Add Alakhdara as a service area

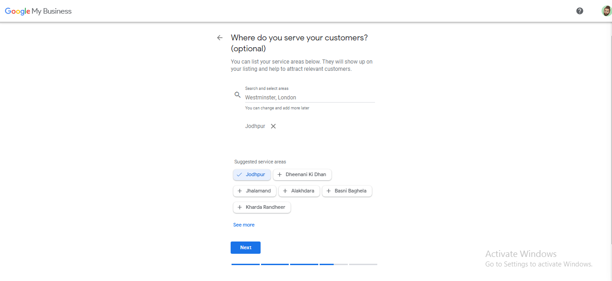[x=299, y=191]
